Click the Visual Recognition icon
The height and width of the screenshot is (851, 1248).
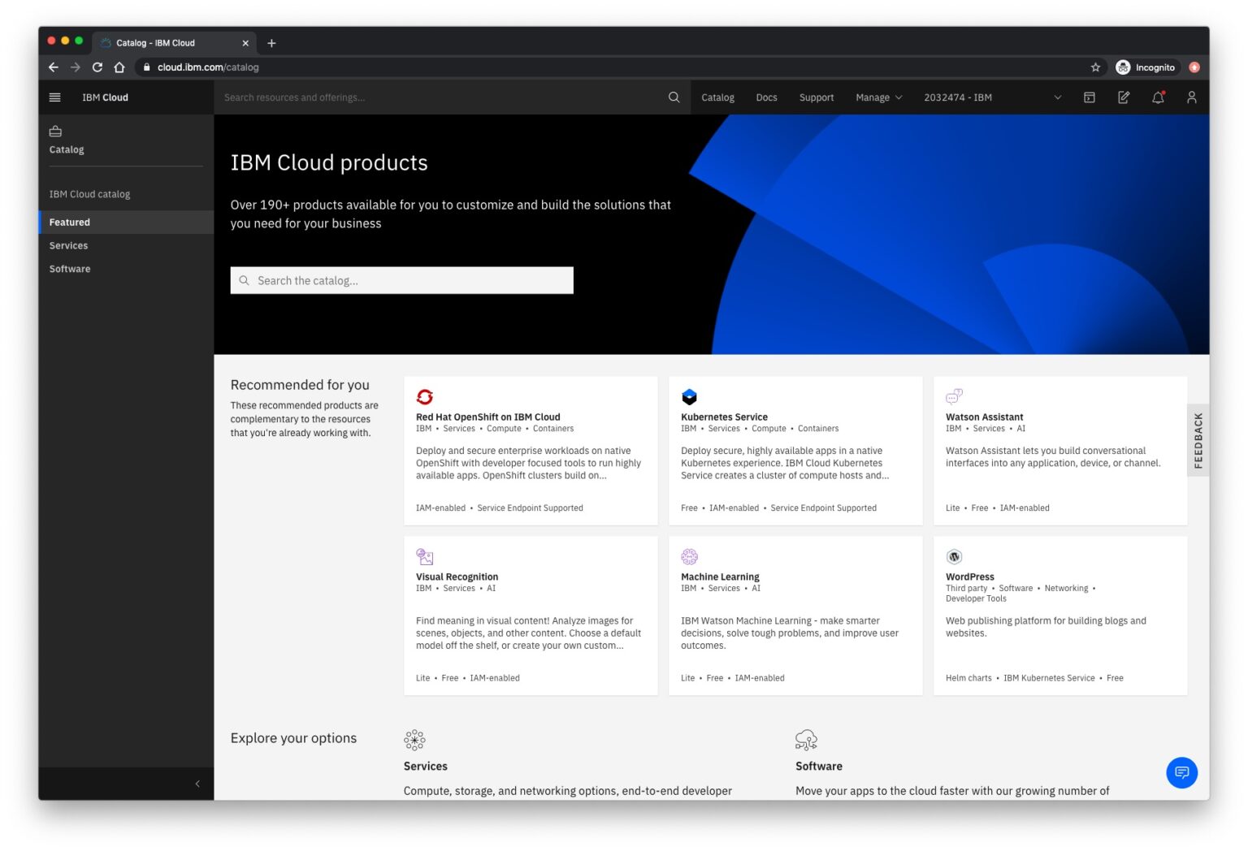click(x=424, y=556)
